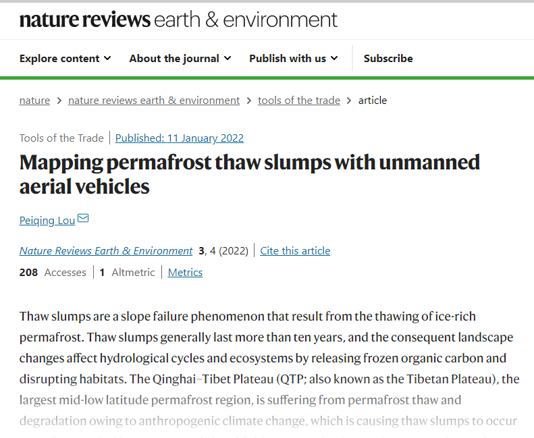Click the article title heading
The height and width of the screenshot is (438, 534).
[x=250, y=174]
